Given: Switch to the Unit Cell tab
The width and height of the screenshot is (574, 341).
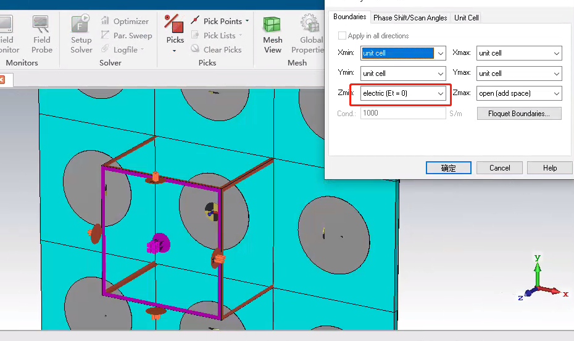Looking at the screenshot, I should pyautogui.click(x=466, y=17).
